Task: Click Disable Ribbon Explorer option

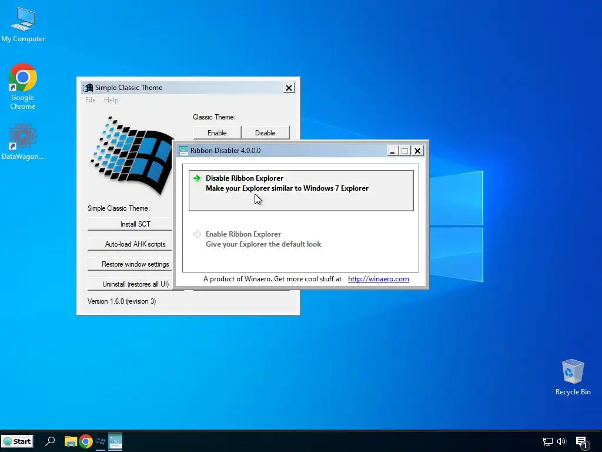Action: (x=301, y=191)
